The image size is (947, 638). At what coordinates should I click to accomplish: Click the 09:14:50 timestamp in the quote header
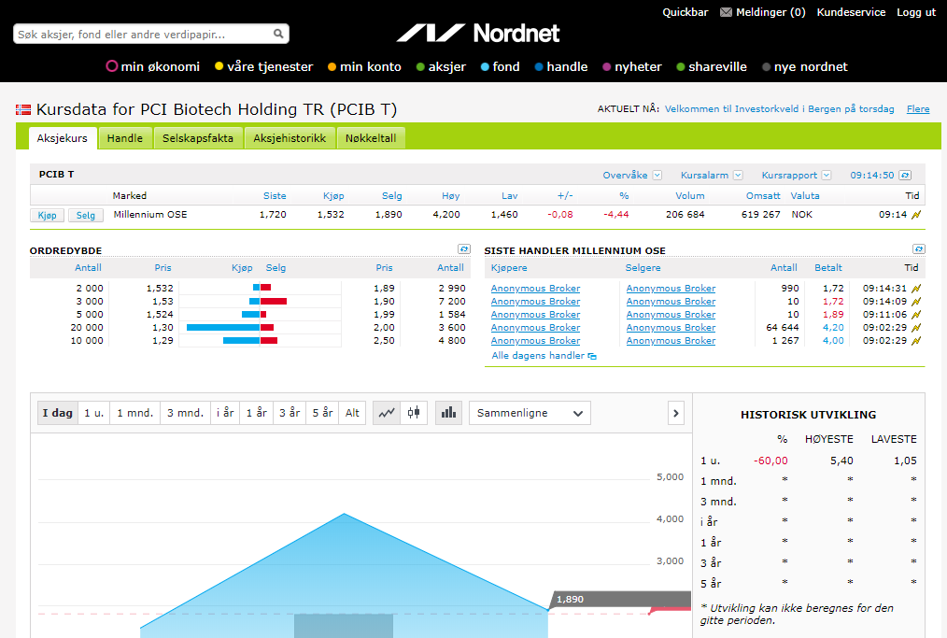tap(871, 176)
